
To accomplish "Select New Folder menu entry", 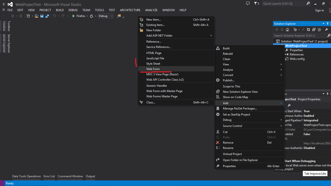I will (x=176, y=30).
